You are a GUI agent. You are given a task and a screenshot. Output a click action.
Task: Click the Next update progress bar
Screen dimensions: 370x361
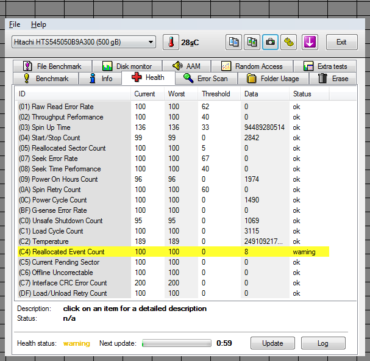point(177,343)
